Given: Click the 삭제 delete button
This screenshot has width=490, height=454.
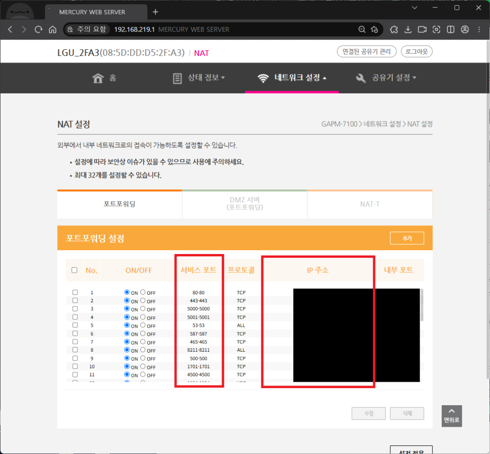Looking at the screenshot, I should coord(407,413).
